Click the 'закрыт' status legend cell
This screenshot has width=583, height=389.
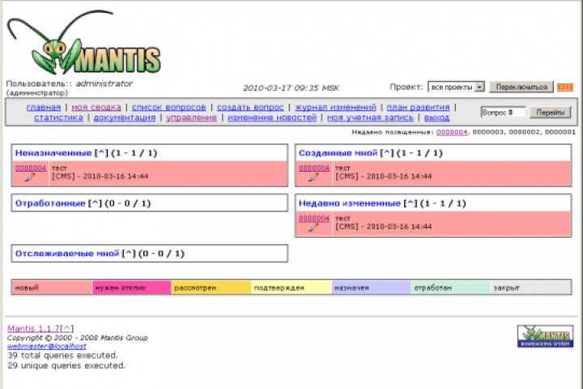click(x=530, y=288)
